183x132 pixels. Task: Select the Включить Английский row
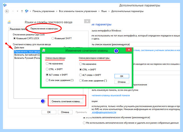tap(27, 55)
